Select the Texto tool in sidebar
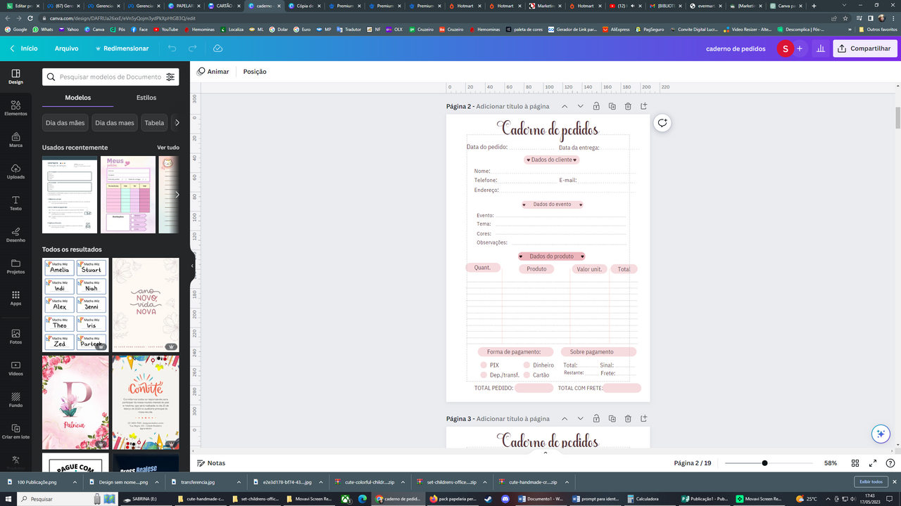Viewport: 901px width, 506px height. tap(15, 203)
